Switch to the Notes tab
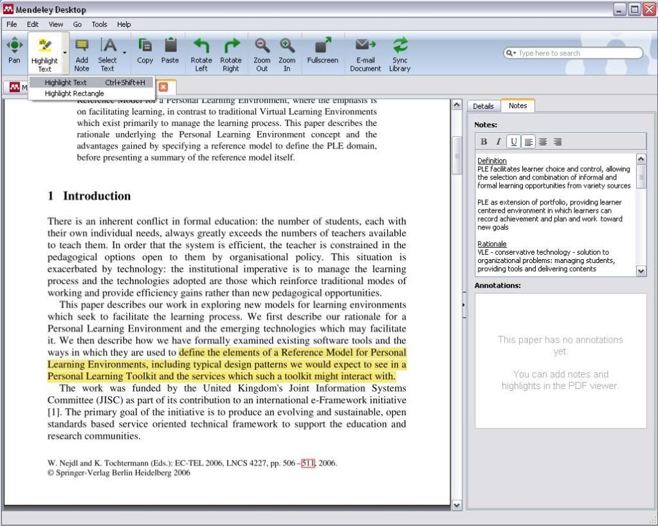Image resolution: width=658 pixels, height=526 pixels. 518,105
